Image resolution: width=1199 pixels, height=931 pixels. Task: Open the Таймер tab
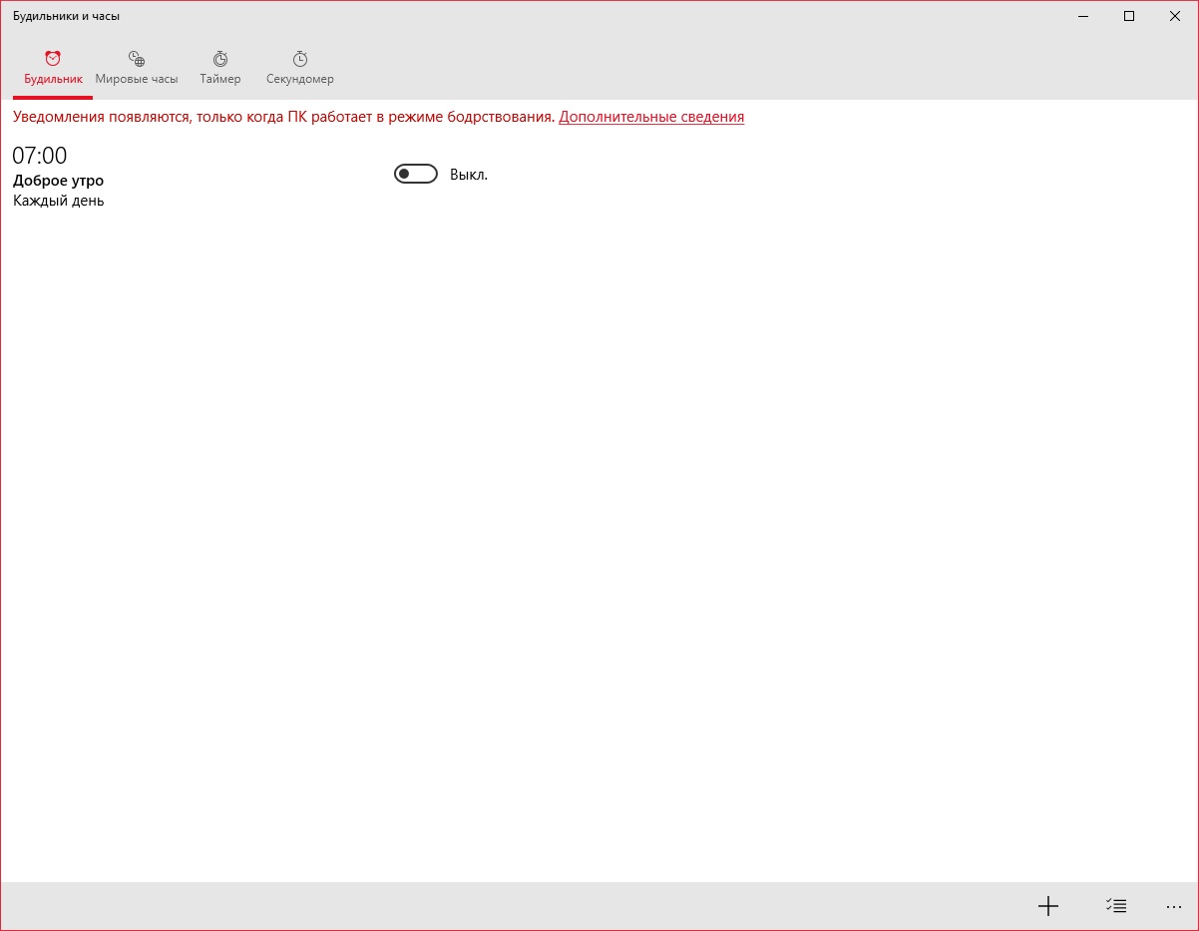tap(220, 68)
